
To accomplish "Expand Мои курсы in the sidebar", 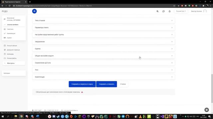I will (14, 63).
